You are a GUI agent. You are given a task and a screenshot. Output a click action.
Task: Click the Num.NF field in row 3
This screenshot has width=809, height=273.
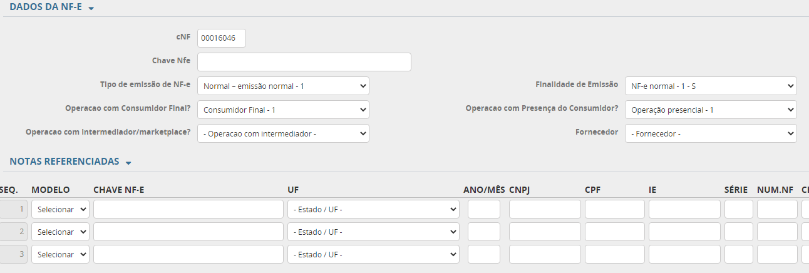pos(776,254)
